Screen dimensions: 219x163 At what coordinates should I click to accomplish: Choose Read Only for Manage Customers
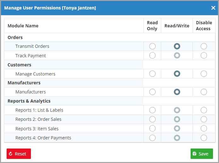pyautogui.click(x=152, y=74)
